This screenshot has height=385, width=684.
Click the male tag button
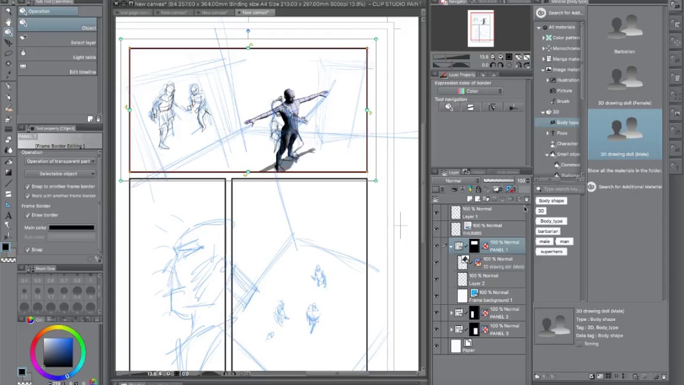tap(545, 241)
